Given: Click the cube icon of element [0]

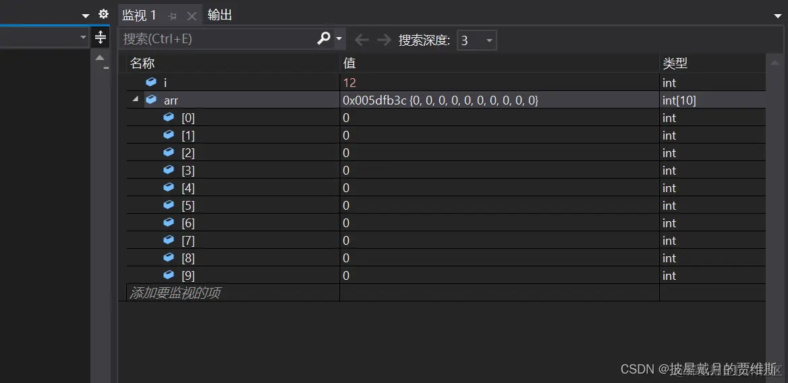Looking at the screenshot, I should click(169, 117).
